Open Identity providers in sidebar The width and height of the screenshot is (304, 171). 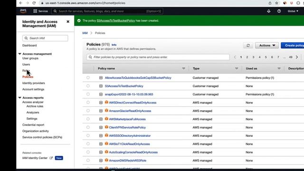pos(34,83)
